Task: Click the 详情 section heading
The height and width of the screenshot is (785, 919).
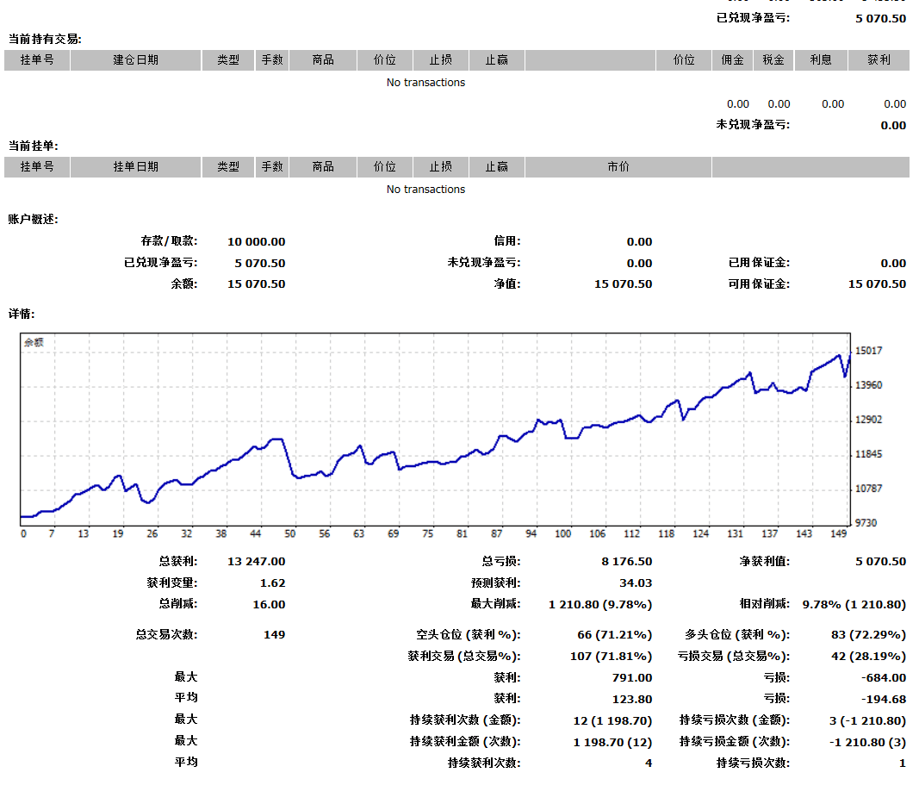Action: [x=21, y=315]
